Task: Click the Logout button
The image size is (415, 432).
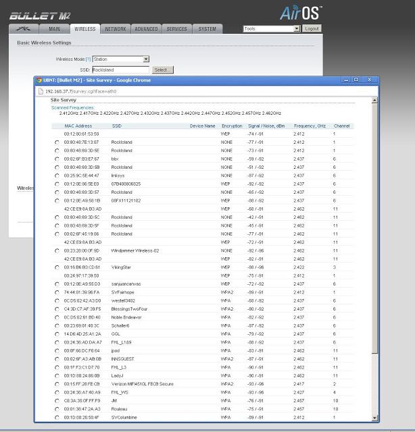Action: click(312, 28)
